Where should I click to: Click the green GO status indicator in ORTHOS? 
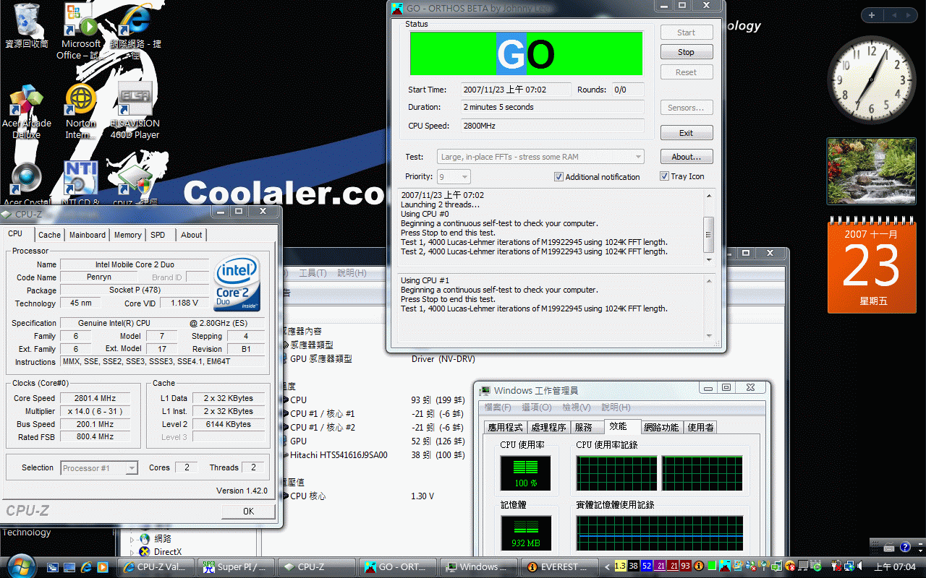526,53
